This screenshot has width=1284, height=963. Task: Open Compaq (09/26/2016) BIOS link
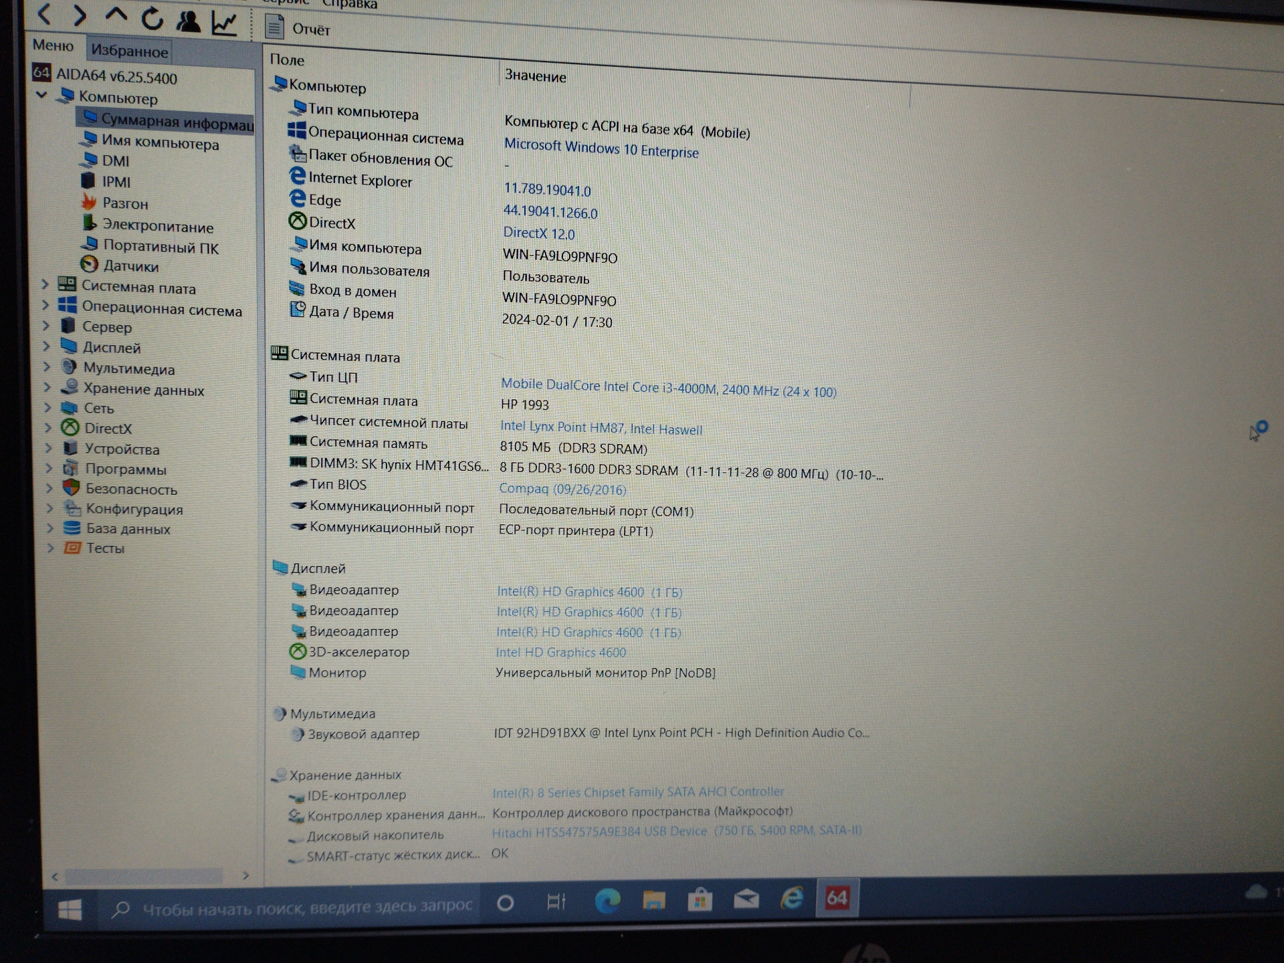[563, 489]
